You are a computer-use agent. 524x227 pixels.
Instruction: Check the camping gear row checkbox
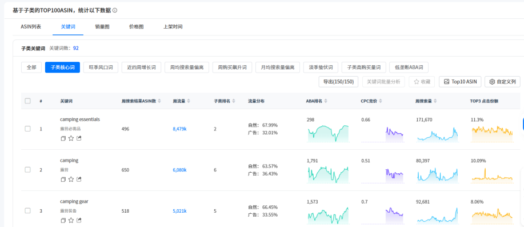click(x=28, y=210)
